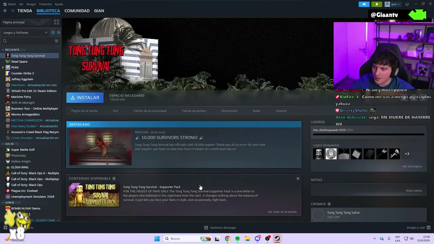Click the Dead Space game icon
The image size is (434, 244).
tap(8, 61)
